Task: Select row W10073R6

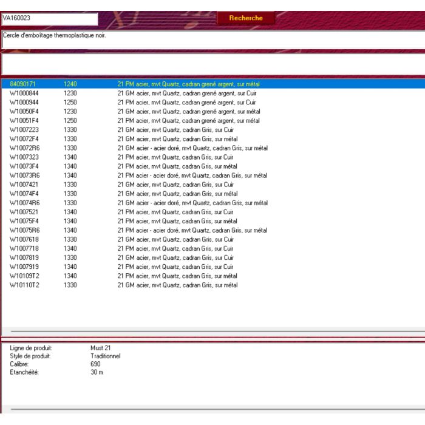Action: [x=213, y=175]
